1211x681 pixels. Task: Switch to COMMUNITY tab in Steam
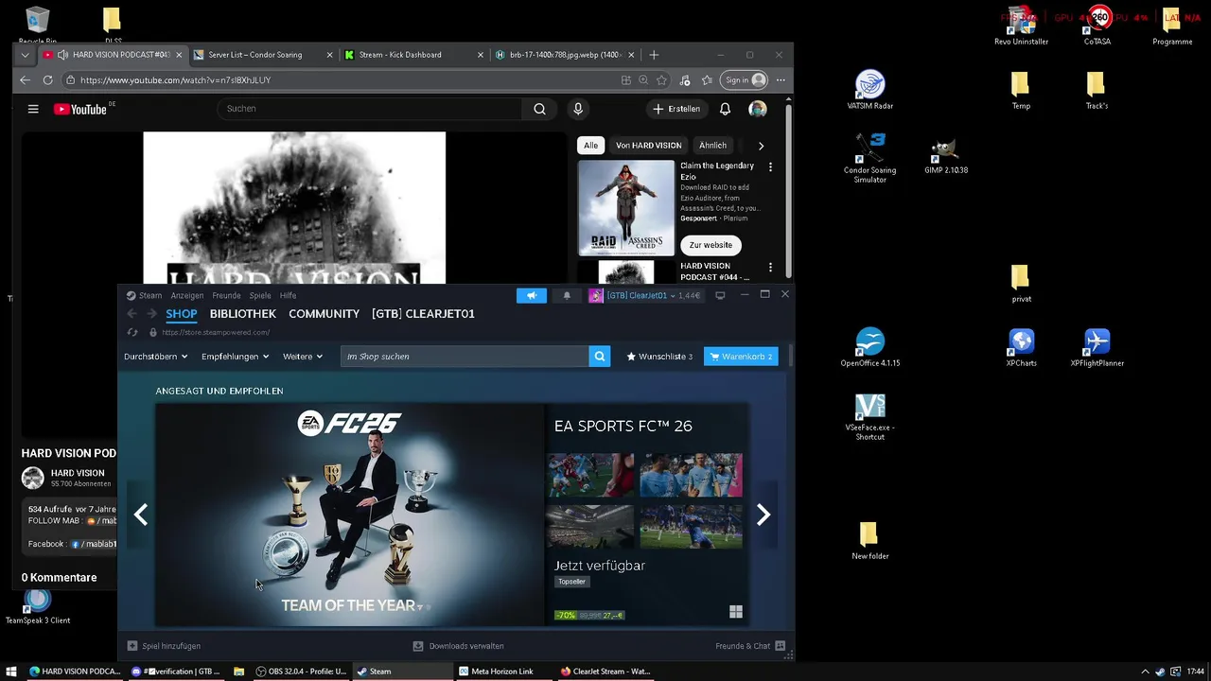click(325, 314)
